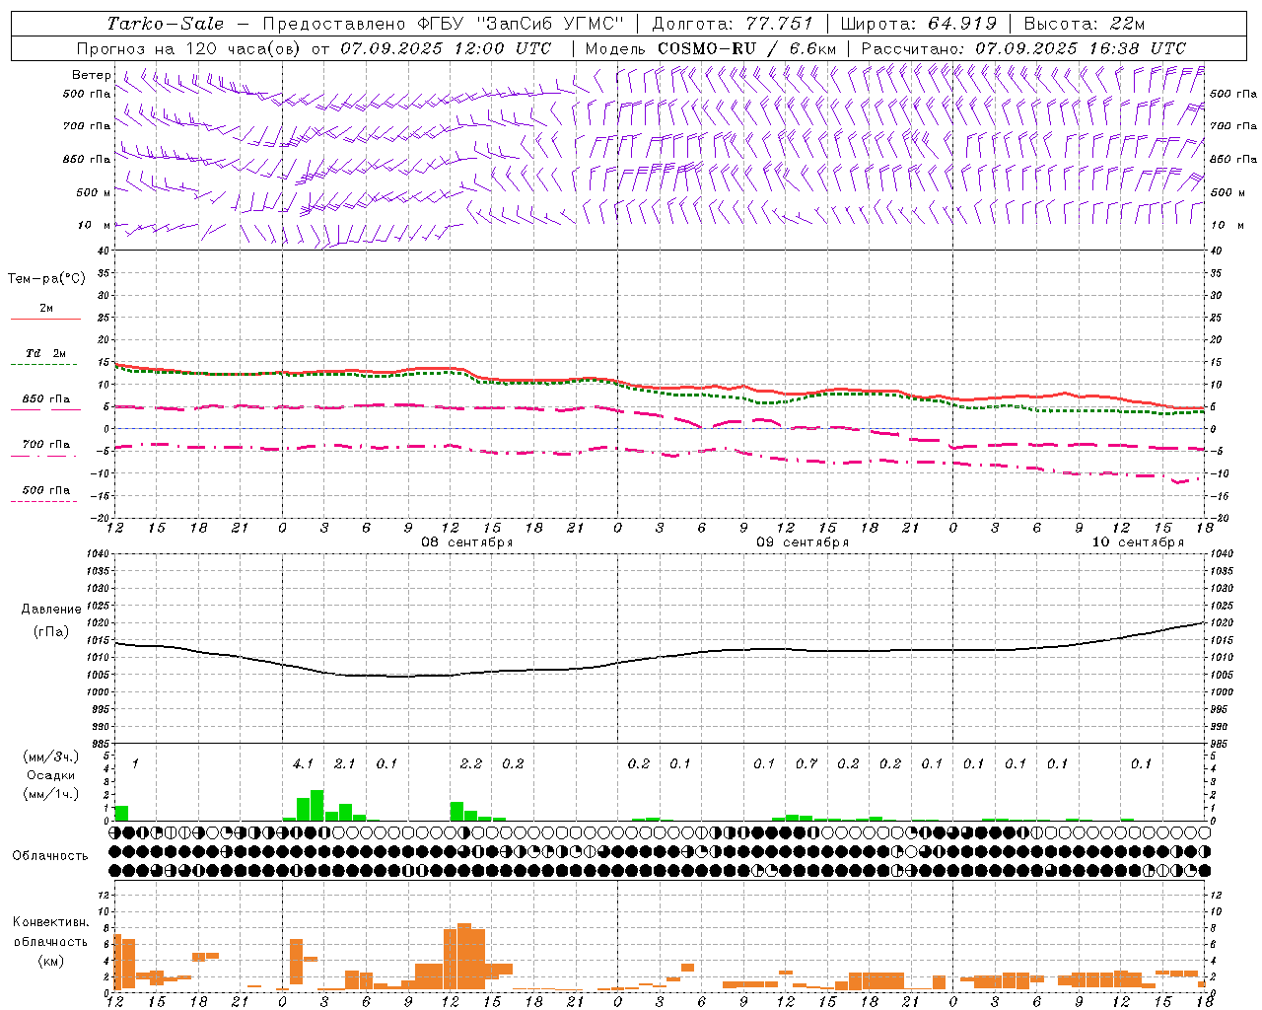Viewport: 1262px width, 1010px height.
Task: Click the date label 09 сентября
Action: point(803,542)
